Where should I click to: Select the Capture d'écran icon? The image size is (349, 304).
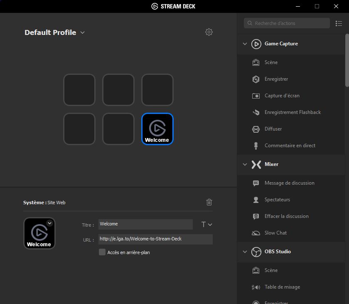256,96
